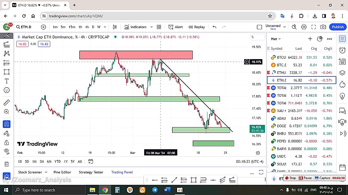The height and width of the screenshot is (195, 348).
Task: Stop the screen recording
Action: 290,178
